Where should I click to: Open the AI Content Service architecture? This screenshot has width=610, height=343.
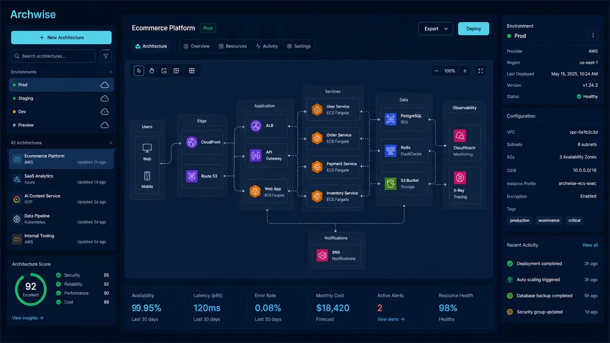pyautogui.click(x=62, y=199)
